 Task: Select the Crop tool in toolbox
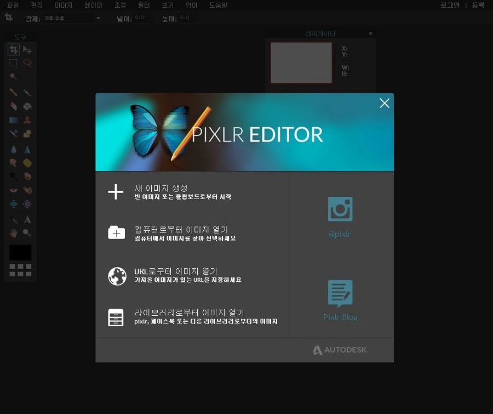13,50
